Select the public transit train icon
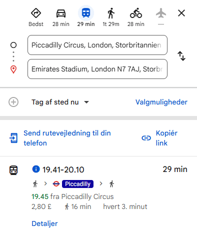The height and width of the screenshot is (236, 197). tap(86, 13)
